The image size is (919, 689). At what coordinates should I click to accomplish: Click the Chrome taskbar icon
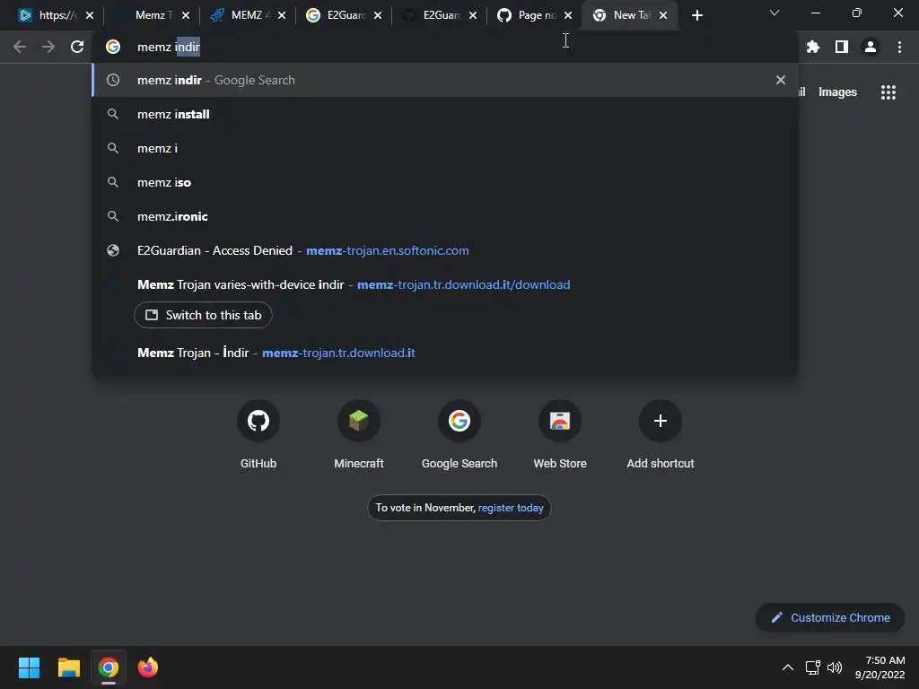pos(109,667)
